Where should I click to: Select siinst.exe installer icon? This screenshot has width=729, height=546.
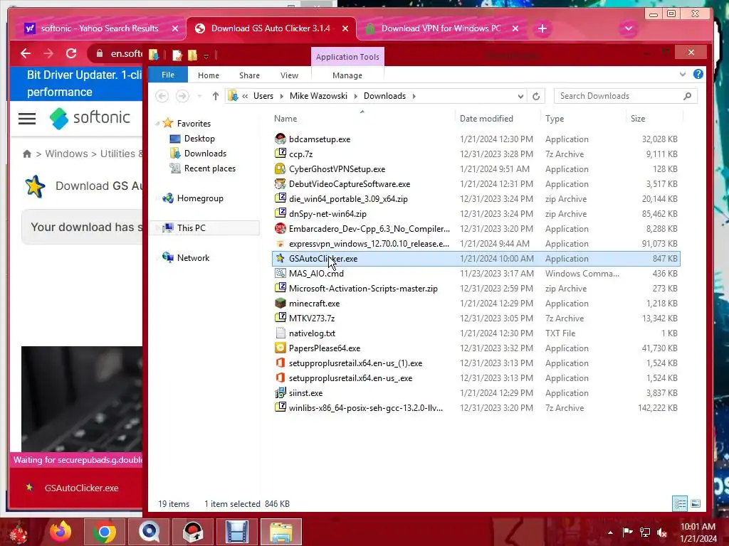pos(280,392)
